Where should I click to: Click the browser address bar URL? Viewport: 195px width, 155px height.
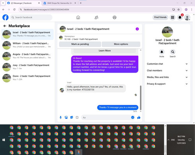click(x=46, y=9)
